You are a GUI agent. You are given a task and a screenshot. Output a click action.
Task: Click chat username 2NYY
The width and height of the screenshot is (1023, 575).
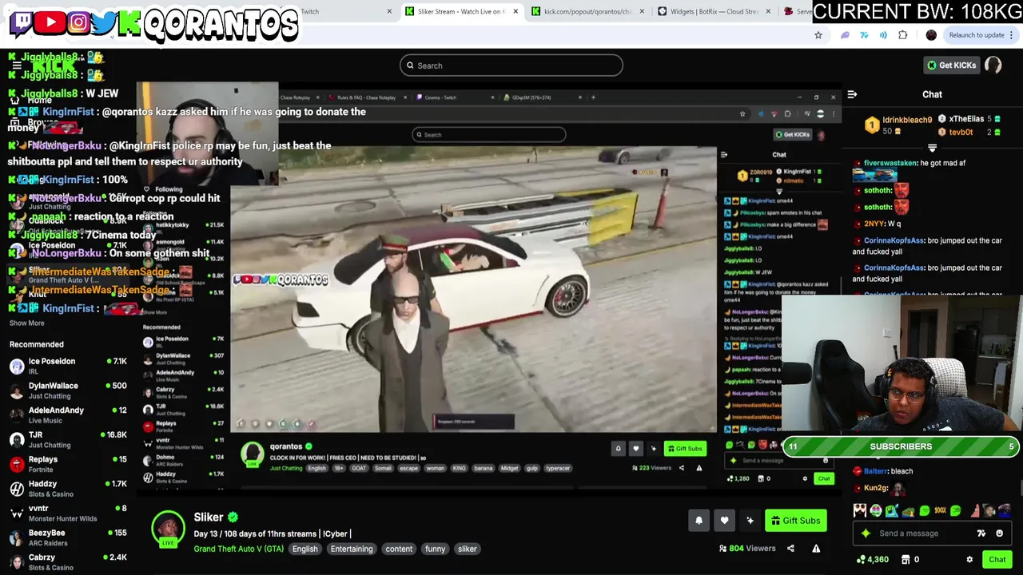[874, 224]
